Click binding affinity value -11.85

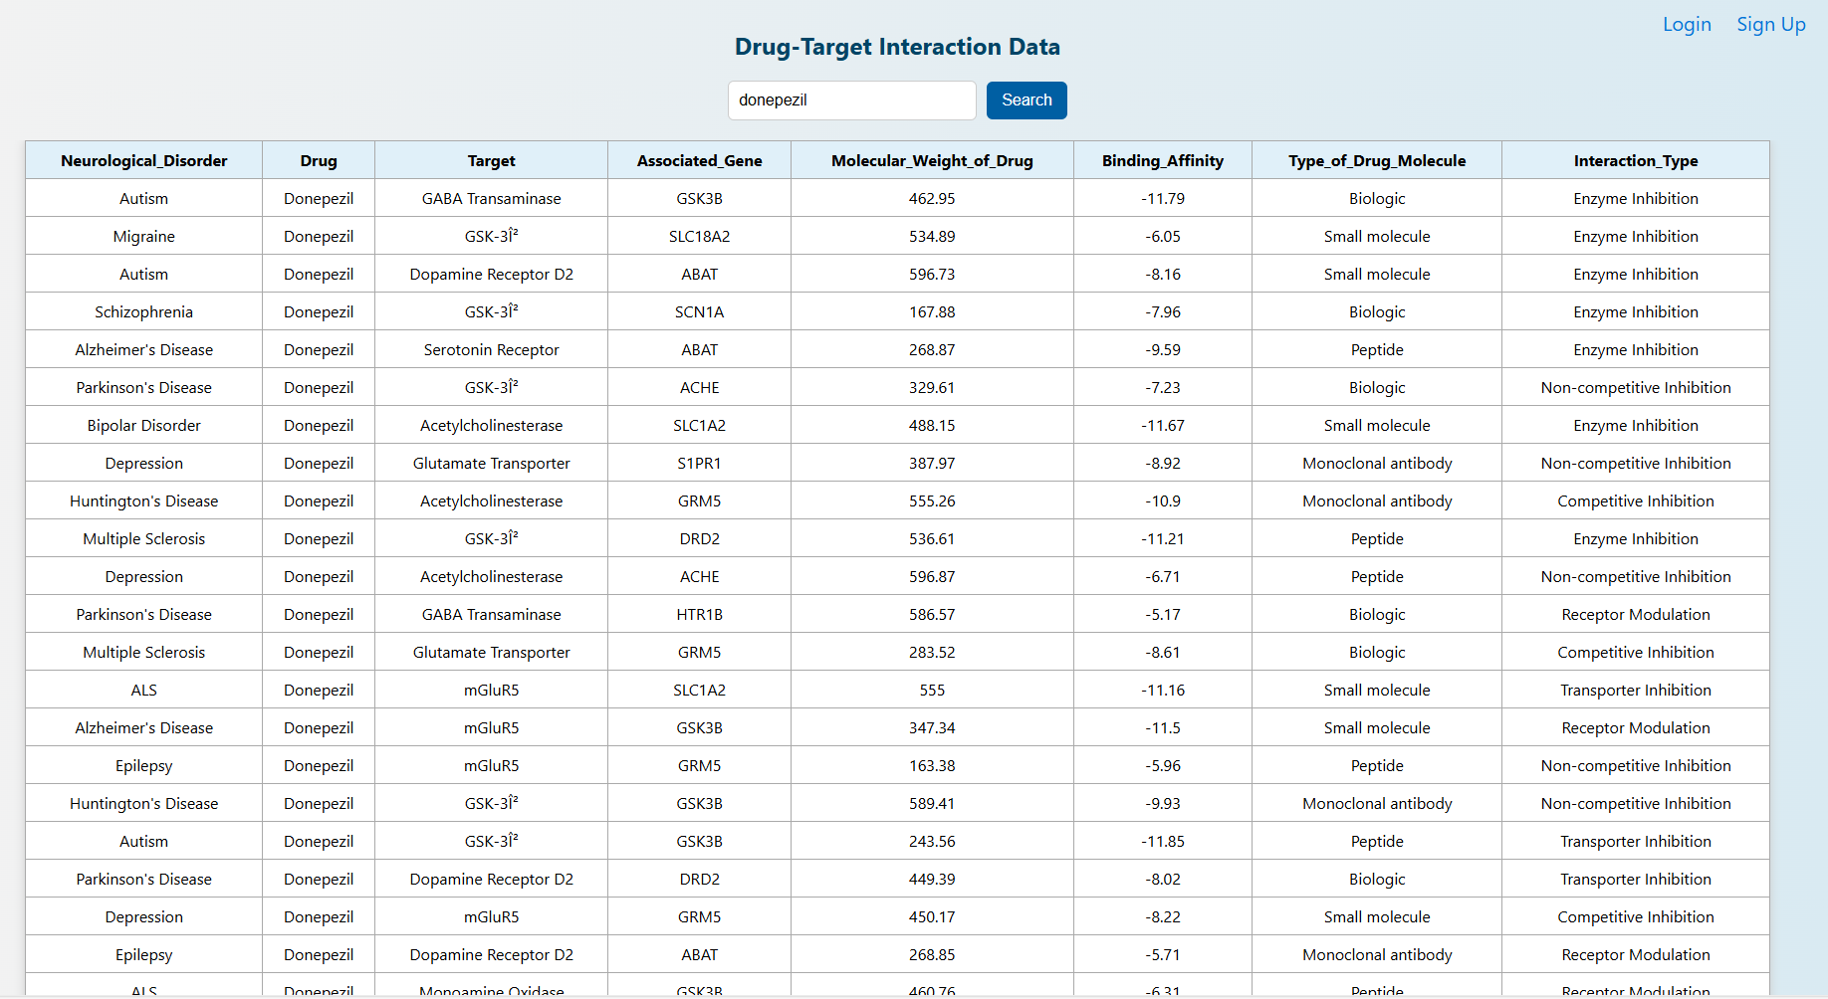[1163, 841]
